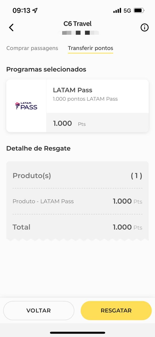Switch to Comprar passagens tab
The image size is (155, 337).
32,48
